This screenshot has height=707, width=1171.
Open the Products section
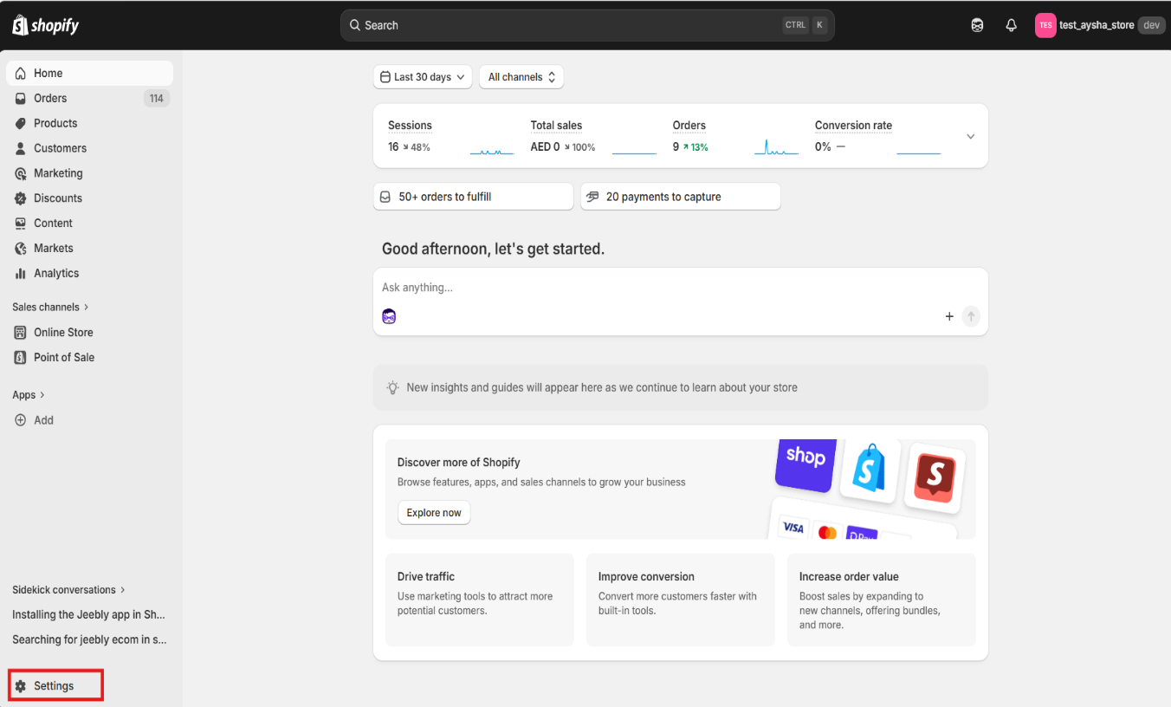click(x=89, y=123)
